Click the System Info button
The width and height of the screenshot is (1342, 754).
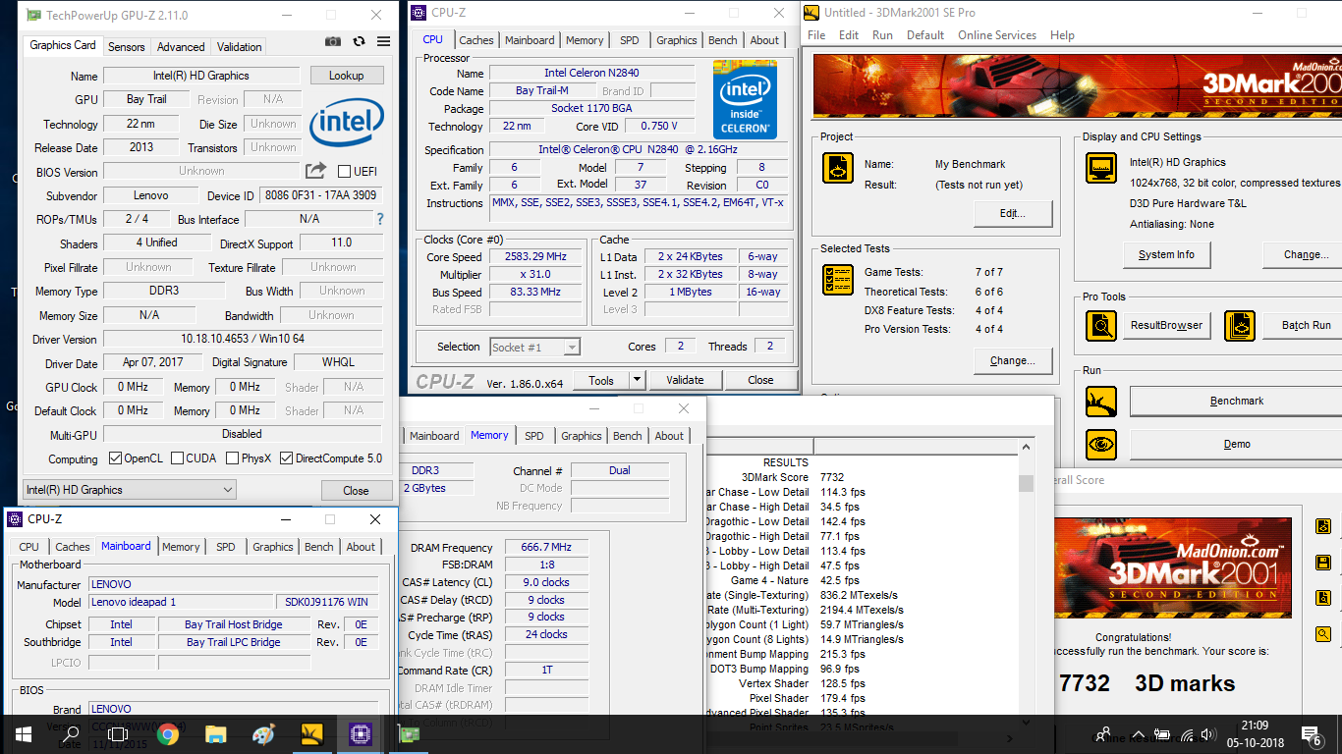(x=1167, y=254)
